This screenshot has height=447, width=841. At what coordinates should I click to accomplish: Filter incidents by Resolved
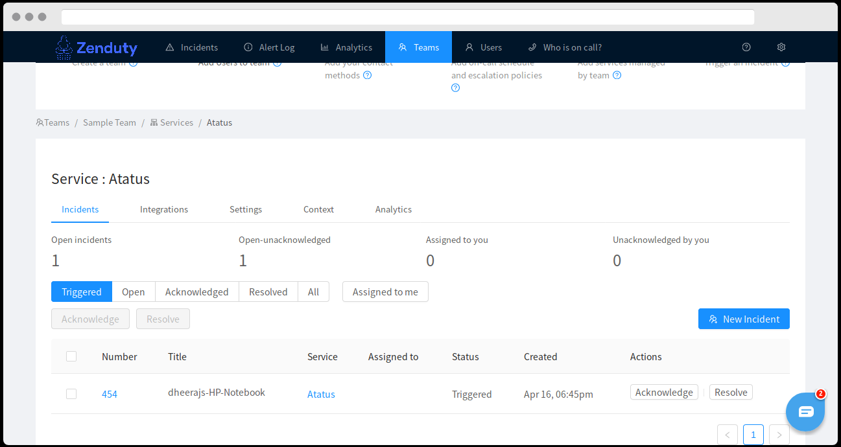click(x=268, y=292)
